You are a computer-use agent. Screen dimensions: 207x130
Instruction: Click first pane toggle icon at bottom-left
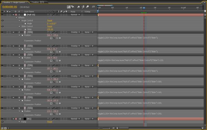[2, 128]
